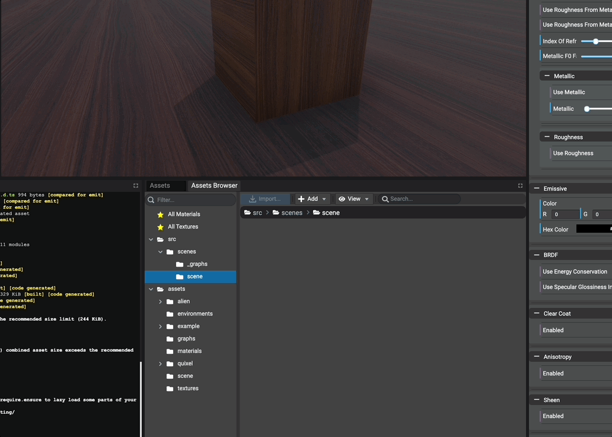Image resolution: width=612 pixels, height=437 pixels.
Task: Click the star icon beside All Textures
Action: 160,227
